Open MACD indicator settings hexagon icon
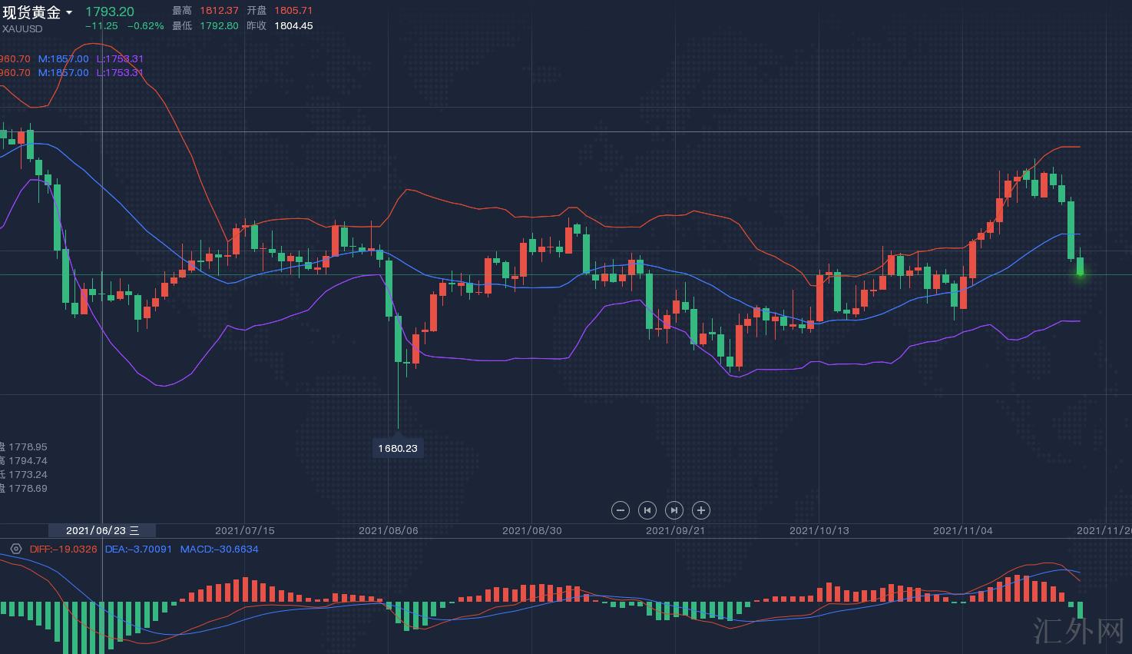 click(x=16, y=549)
